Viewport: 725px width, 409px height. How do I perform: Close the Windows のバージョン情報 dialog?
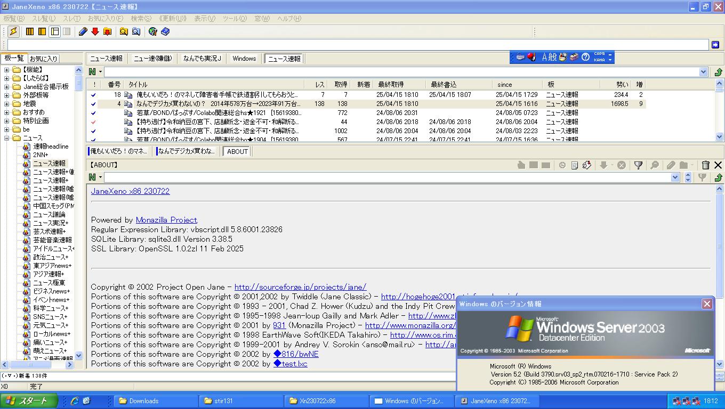click(x=707, y=304)
